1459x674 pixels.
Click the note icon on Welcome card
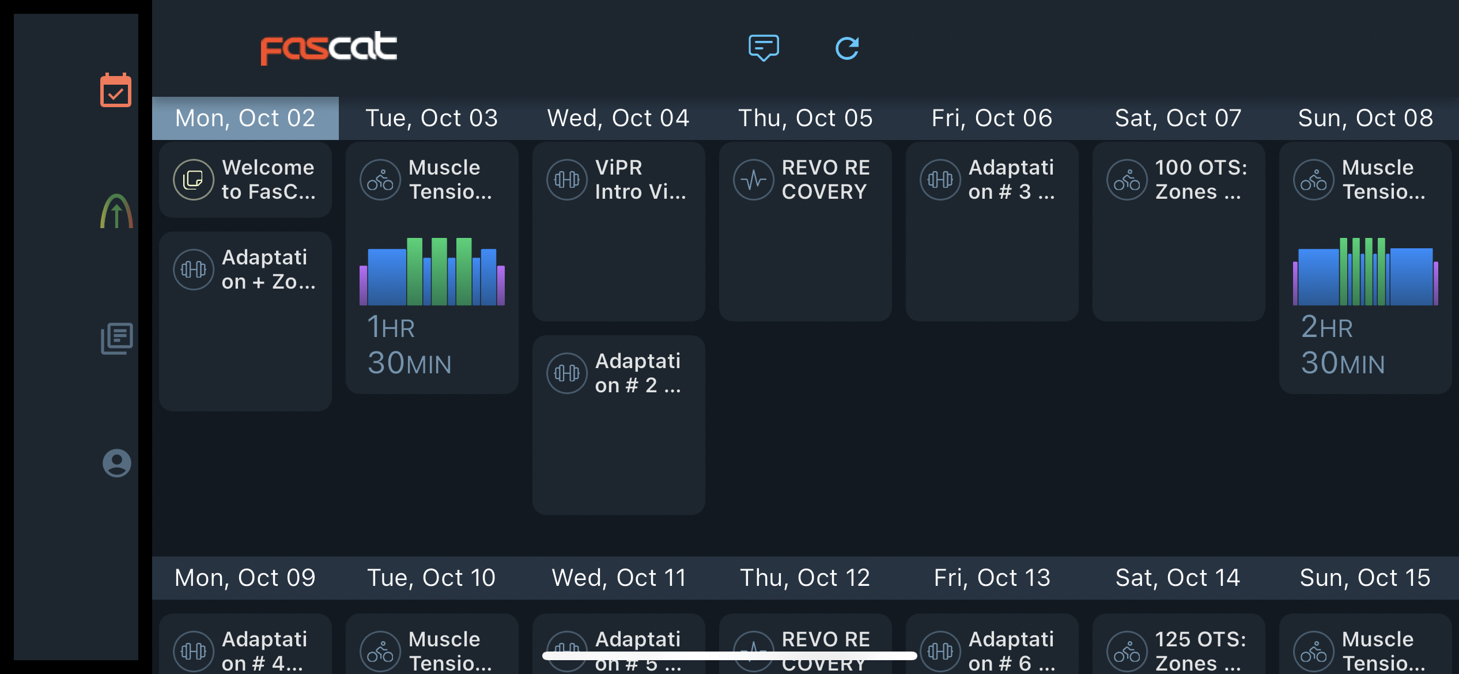point(194,180)
